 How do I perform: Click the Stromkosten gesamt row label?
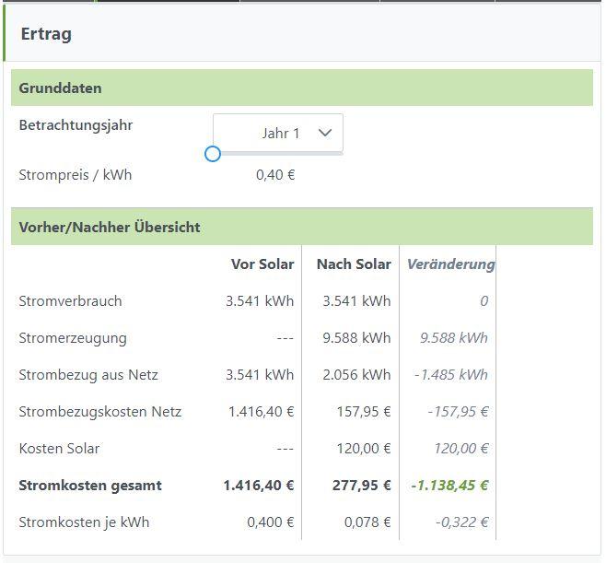click(90, 486)
